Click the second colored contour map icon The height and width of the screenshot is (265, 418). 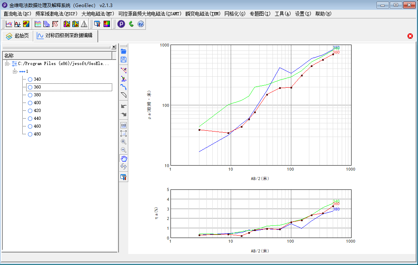pyautogui.click(x=75, y=24)
